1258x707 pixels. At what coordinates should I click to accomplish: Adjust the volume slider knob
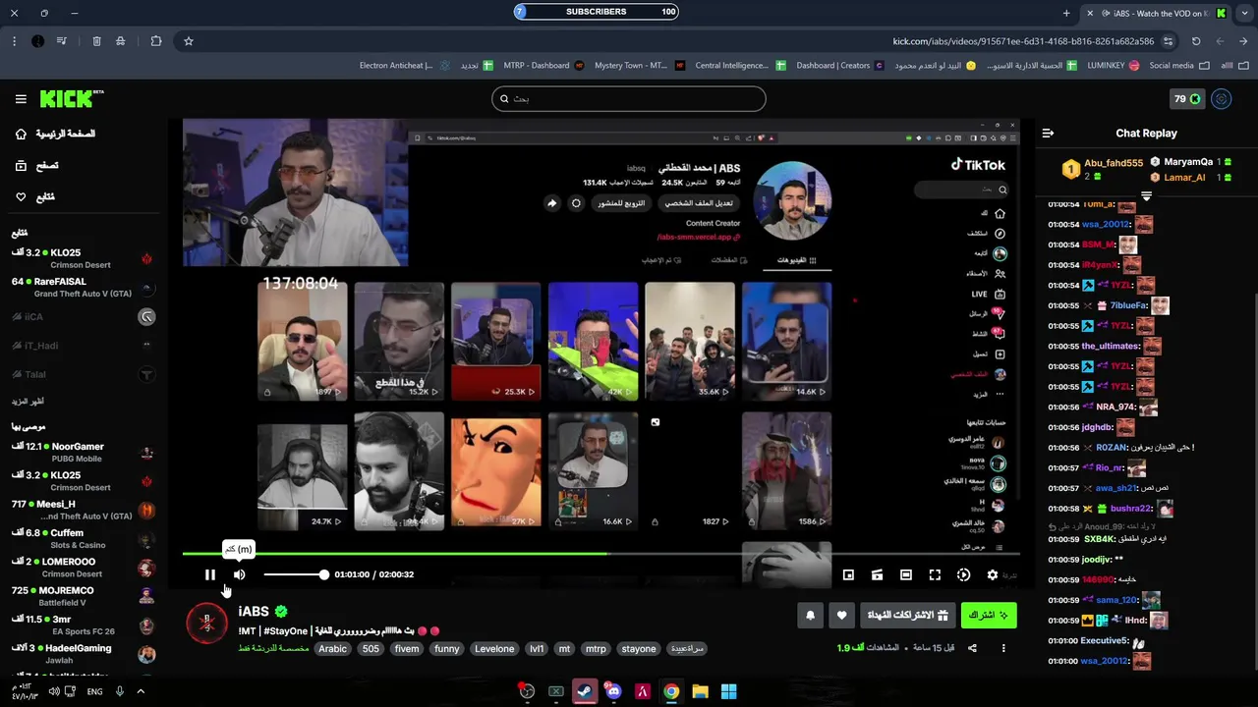click(323, 574)
